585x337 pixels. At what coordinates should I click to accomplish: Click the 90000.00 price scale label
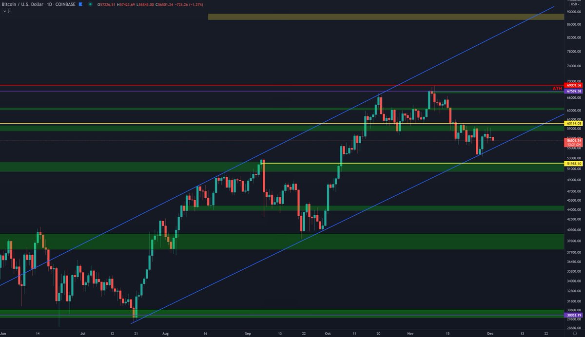(574, 12)
